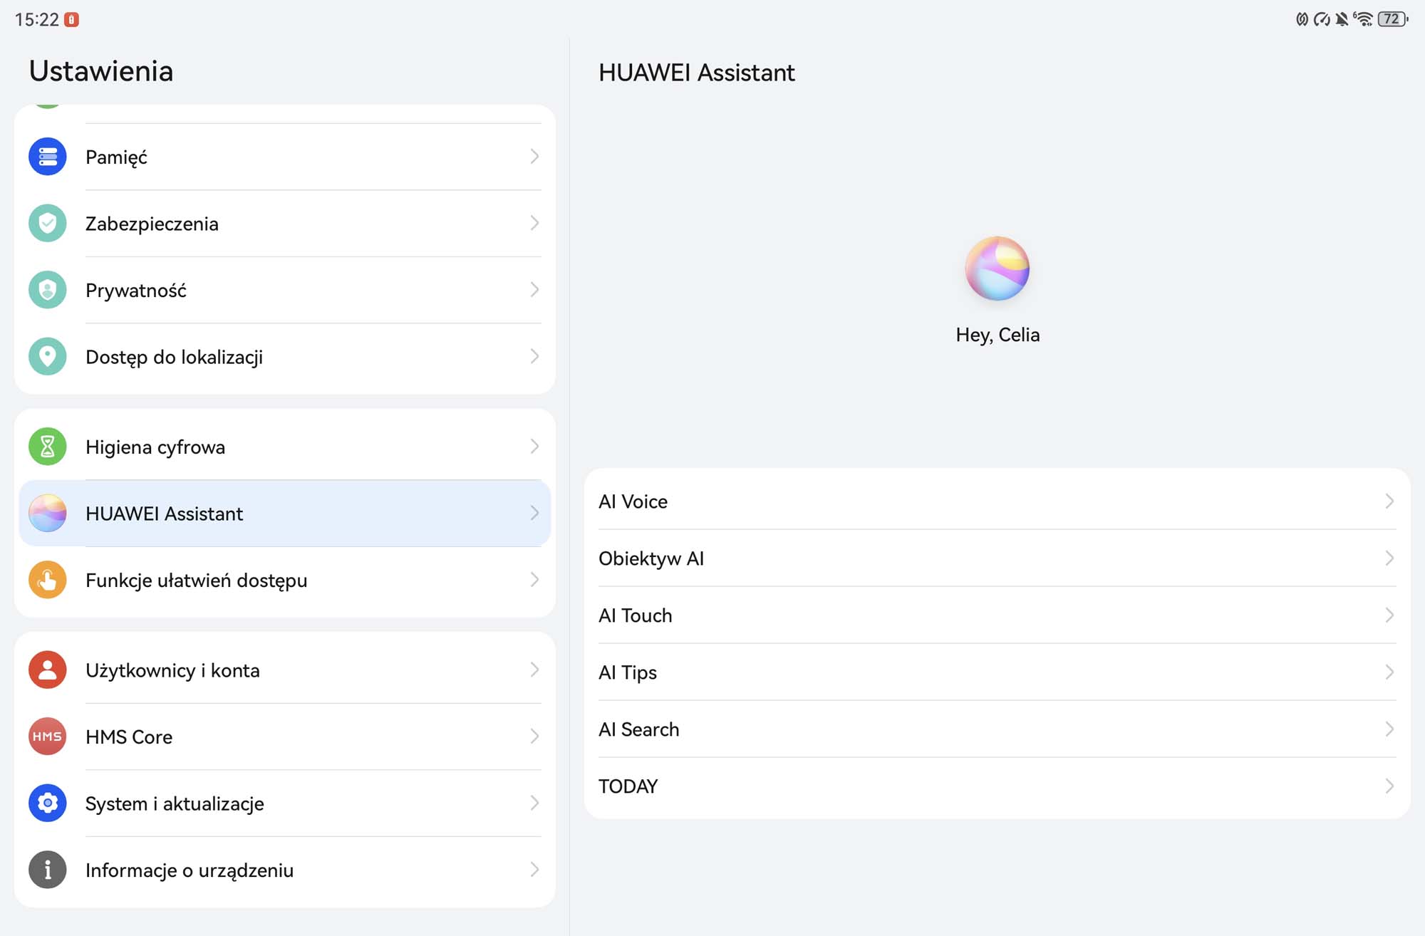Expand Prywatność using its chevron
The image size is (1425, 936).
click(x=534, y=290)
